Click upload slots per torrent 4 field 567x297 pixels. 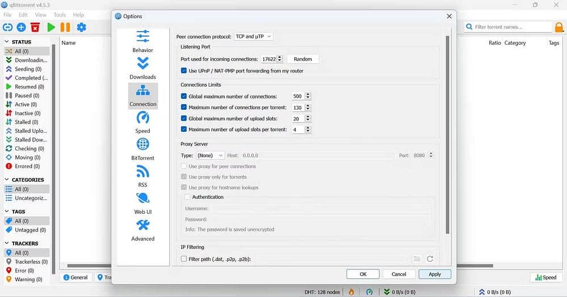point(298,129)
